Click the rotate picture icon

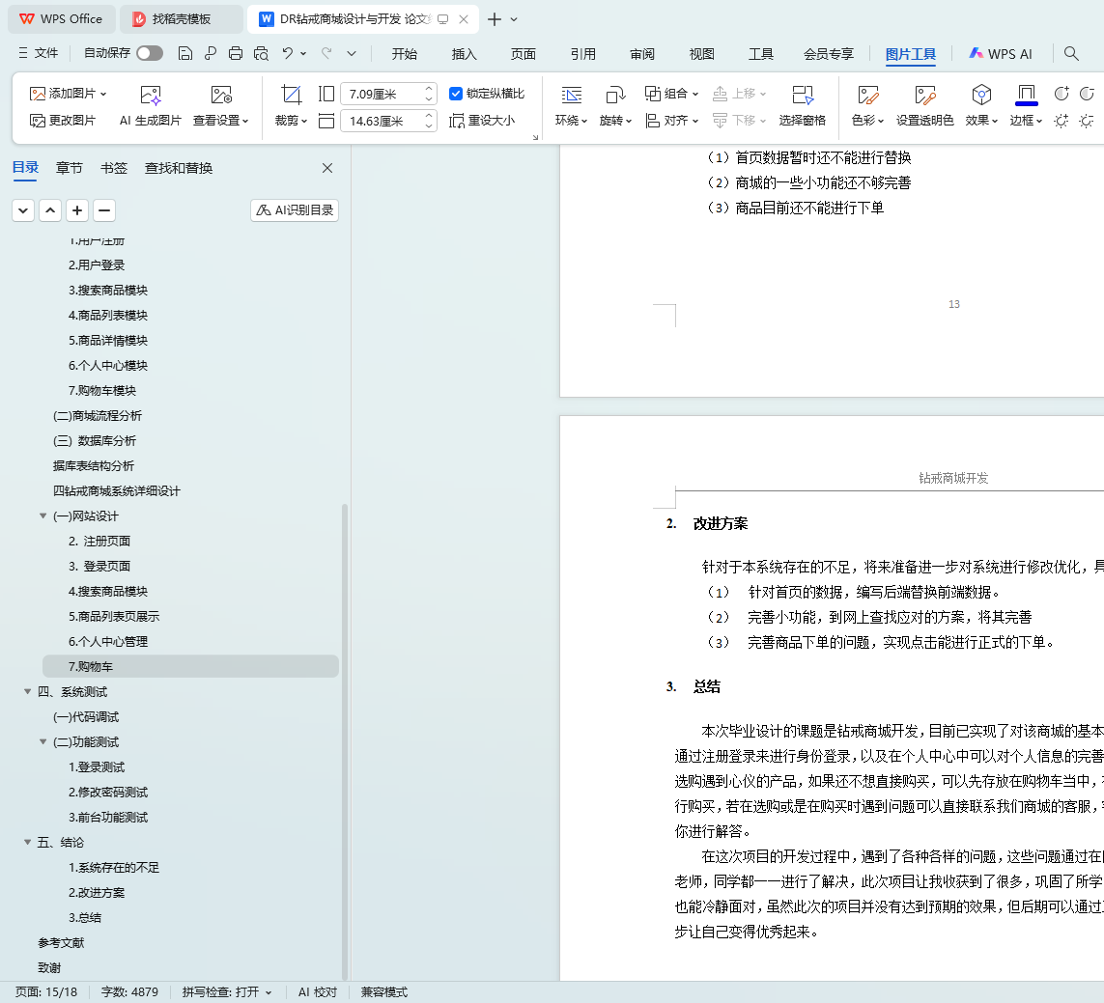pos(614,95)
